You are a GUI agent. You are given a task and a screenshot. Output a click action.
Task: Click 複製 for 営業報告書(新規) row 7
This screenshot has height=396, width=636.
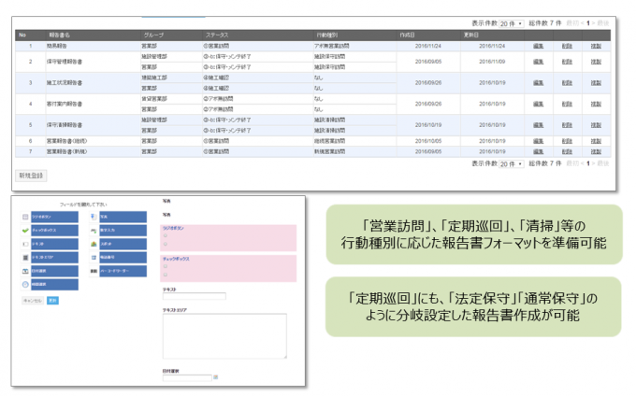tap(596, 152)
